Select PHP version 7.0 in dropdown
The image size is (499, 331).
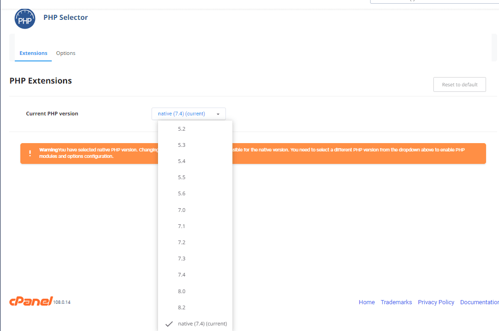click(182, 210)
